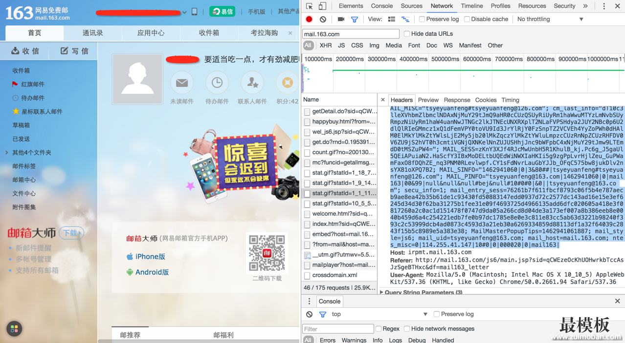Viewport: 625px width, 343px height.
Task: Toggle the network overview waterfall icon
Action: coord(405,19)
